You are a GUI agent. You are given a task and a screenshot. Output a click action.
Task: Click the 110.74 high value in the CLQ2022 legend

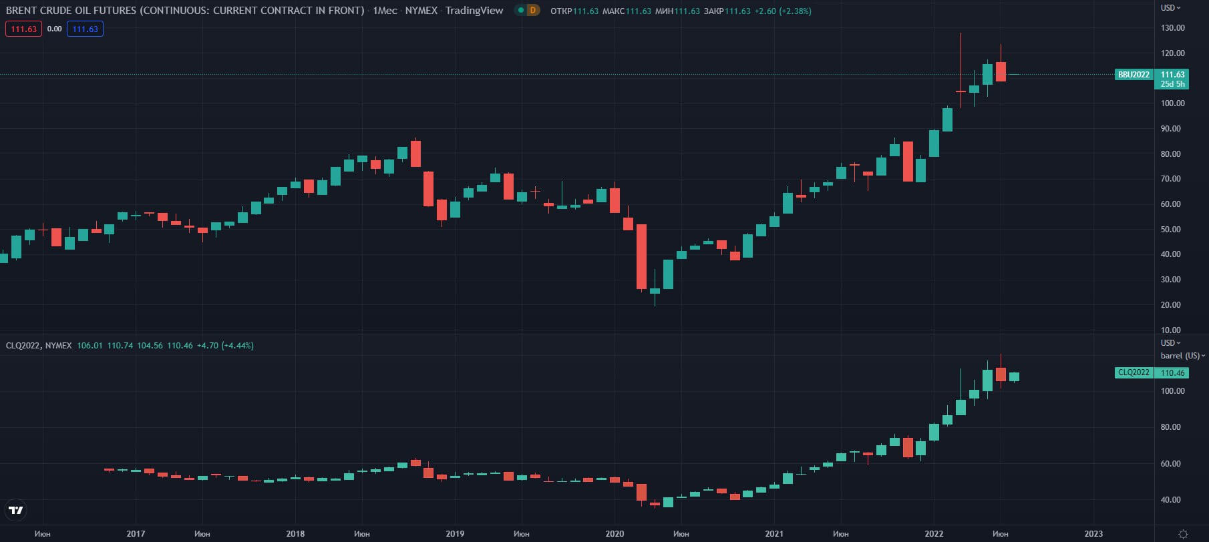tap(120, 346)
